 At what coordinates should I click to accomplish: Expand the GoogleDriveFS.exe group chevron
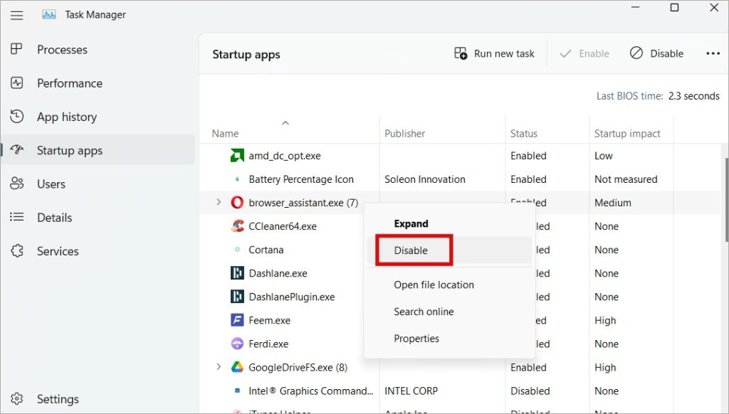click(x=219, y=367)
